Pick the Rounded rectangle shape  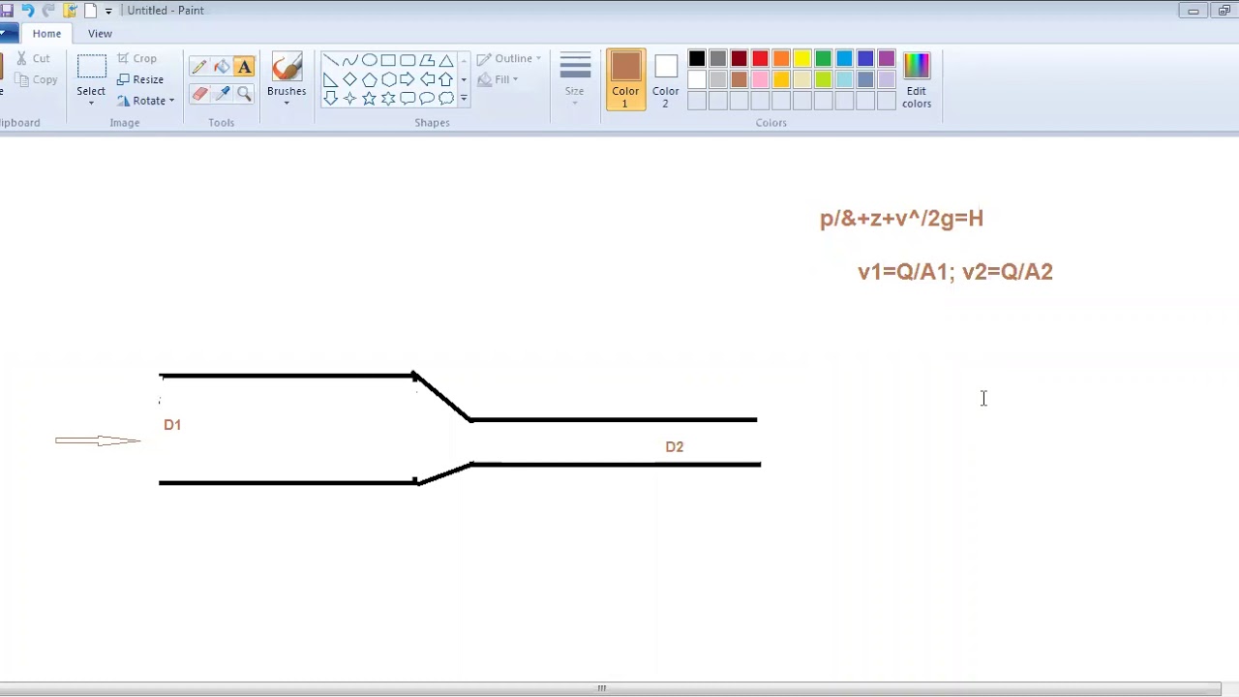[408, 60]
